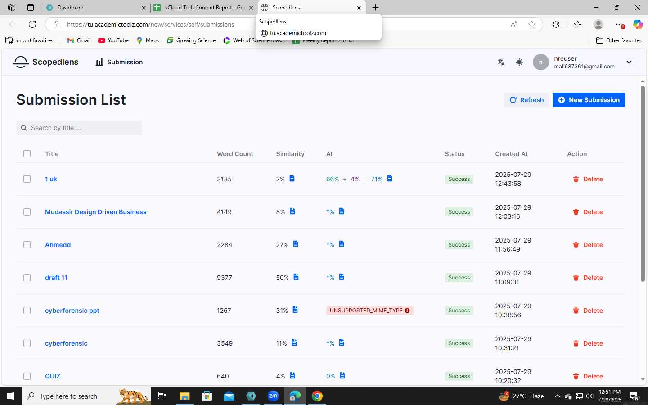Open AI report icon for cyberforensic 3549 row
This screenshot has width=648, height=405.
point(342,343)
